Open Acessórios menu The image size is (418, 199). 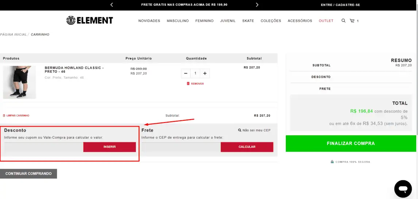[300, 21]
